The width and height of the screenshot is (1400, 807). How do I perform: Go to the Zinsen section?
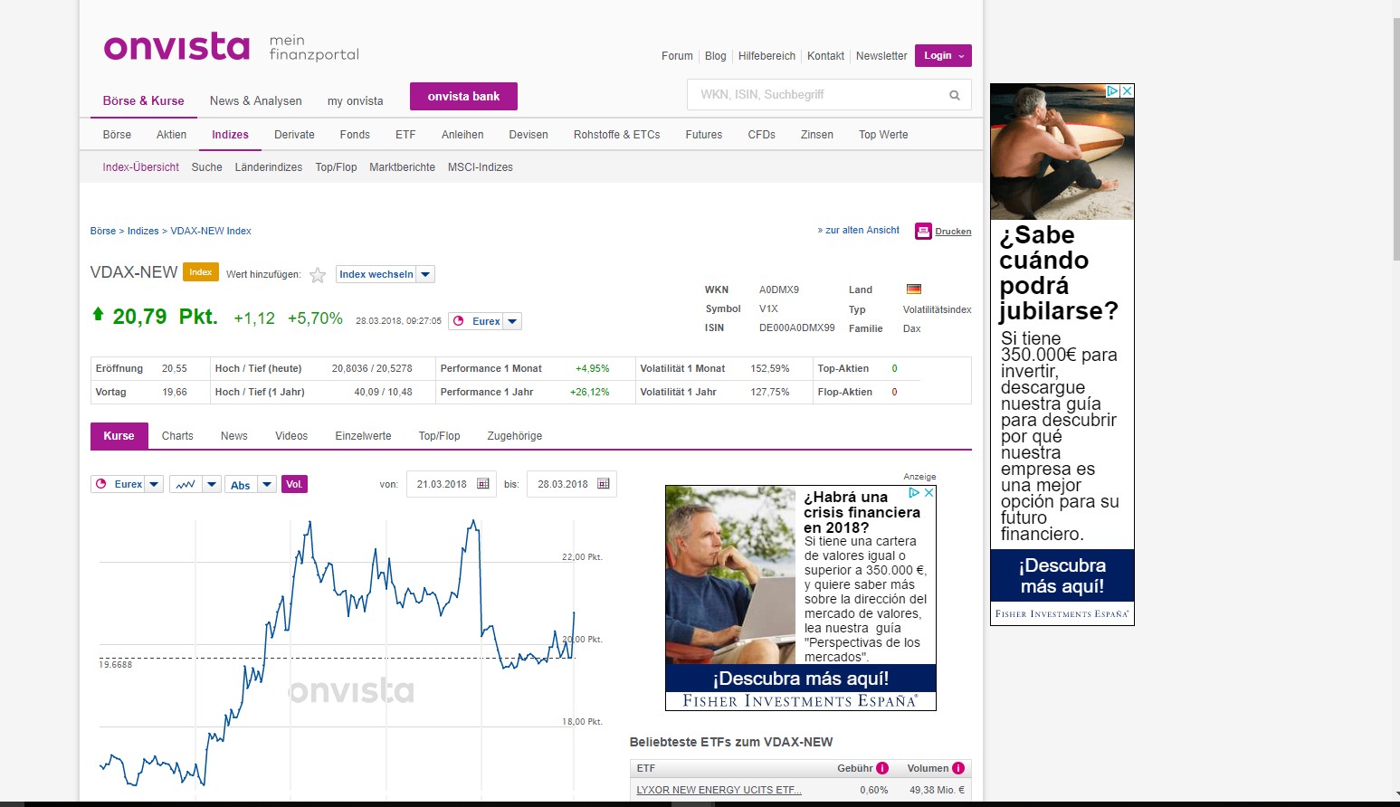click(x=817, y=135)
